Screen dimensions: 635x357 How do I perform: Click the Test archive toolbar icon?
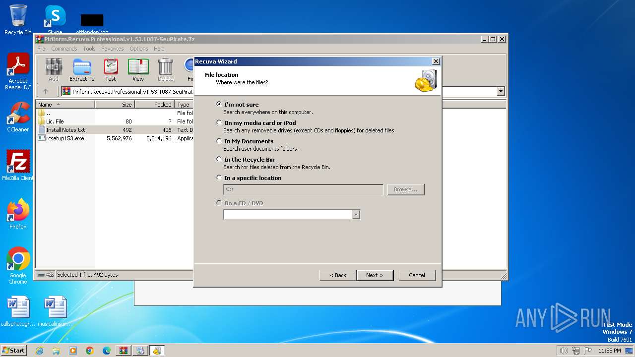point(111,69)
